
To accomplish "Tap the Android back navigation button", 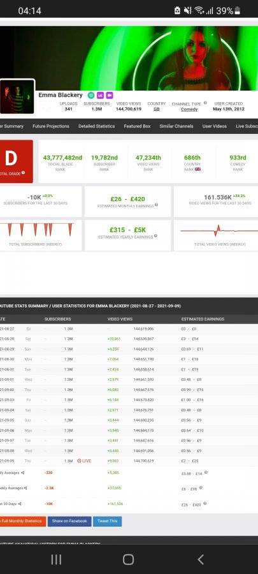I will 200,559.
